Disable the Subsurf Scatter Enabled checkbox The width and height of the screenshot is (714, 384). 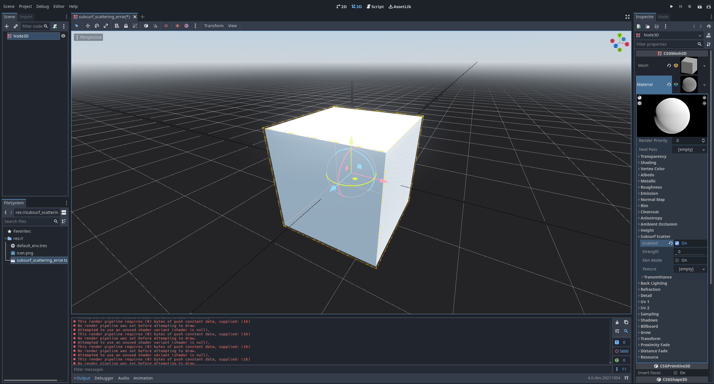(x=677, y=243)
